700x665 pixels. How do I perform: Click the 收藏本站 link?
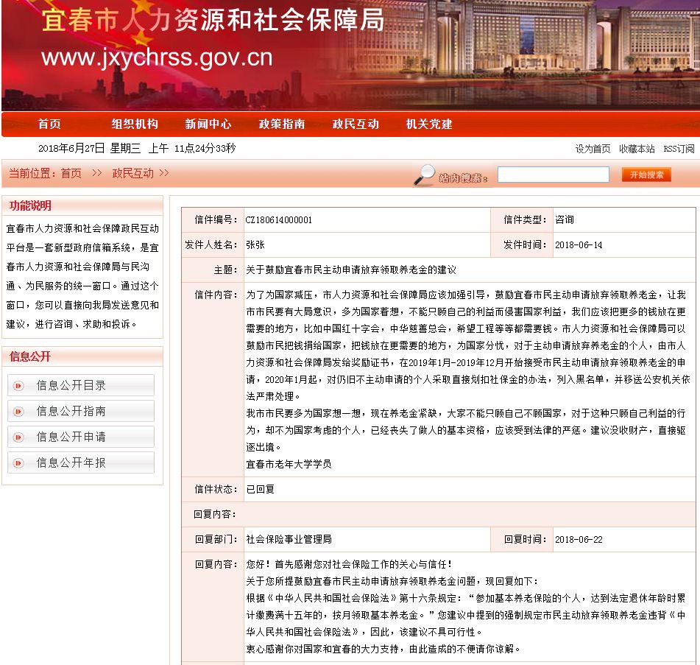point(637,149)
